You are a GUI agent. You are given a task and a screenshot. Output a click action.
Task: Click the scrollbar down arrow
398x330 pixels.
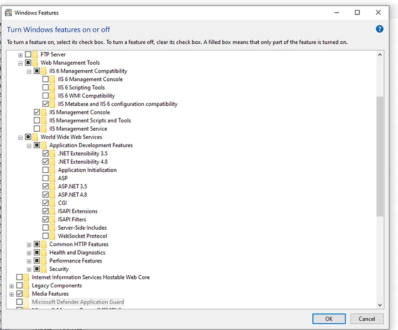point(380,305)
